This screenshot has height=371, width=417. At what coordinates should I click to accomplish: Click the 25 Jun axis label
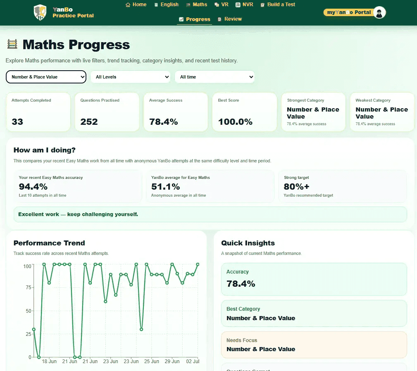pyautogui.click(x=152, y=361)
